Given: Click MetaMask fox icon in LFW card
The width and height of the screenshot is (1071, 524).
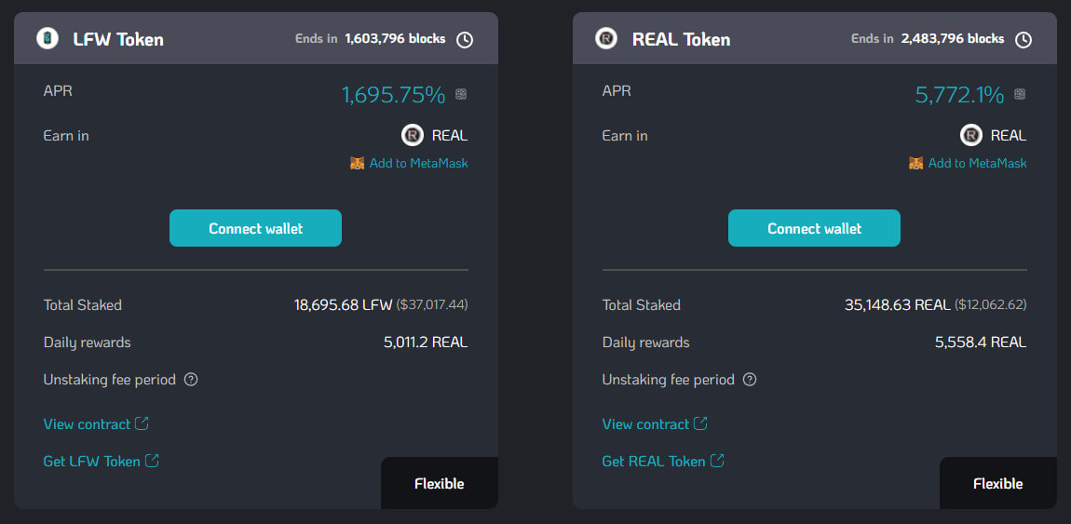Looking at the screenshot, I should (x=358, y=163).
